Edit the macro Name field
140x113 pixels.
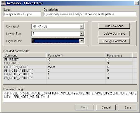[22, 14]
